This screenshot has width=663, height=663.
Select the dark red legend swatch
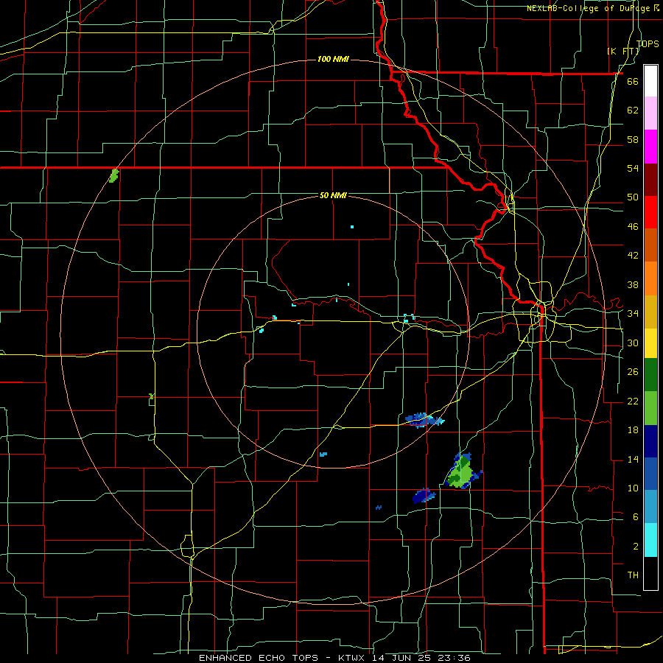pyautogui.click(x=650, y=180)
